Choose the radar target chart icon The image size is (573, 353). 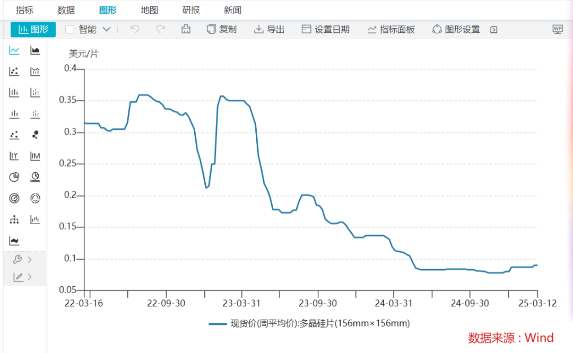(x=14, y=199)
